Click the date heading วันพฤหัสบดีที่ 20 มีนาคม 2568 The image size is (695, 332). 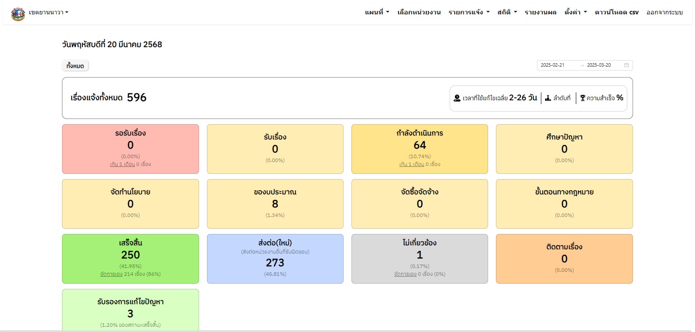click(x=112, y=44)
